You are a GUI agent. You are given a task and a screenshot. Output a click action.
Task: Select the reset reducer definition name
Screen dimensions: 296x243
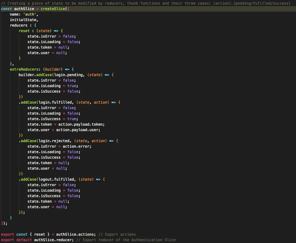[x=24, y=31]
